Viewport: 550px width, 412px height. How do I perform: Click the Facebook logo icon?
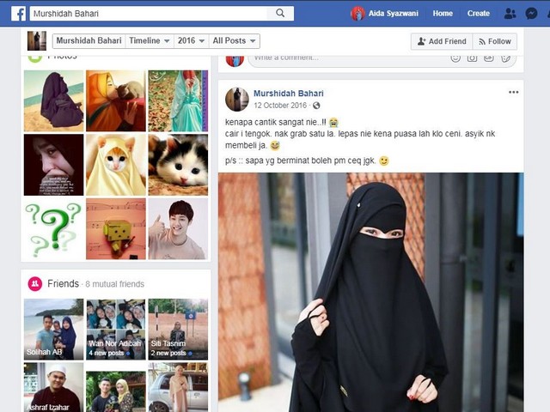tap(17, 14)
